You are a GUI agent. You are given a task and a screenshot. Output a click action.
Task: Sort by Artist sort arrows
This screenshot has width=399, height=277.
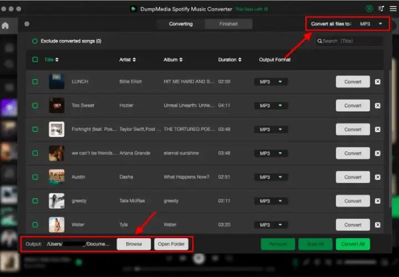134,59
